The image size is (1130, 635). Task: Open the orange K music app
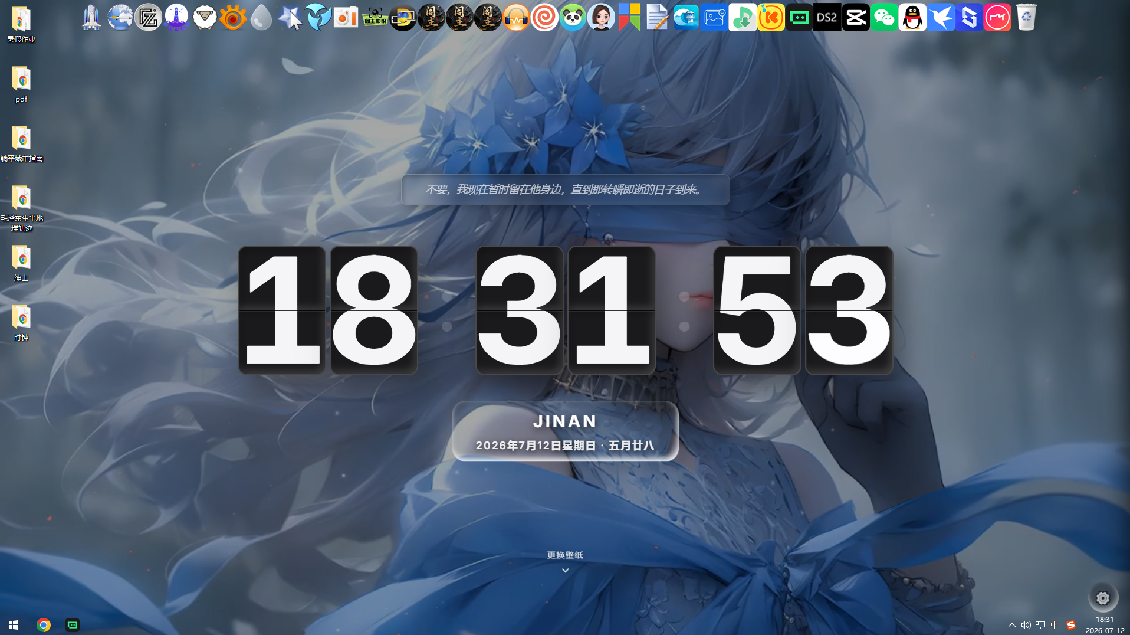pos(771,17)
